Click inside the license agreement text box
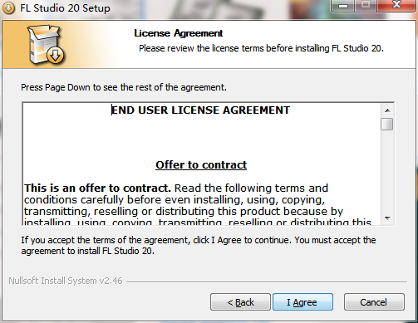The height and width of the screenshot is (323, 418). pos(202,164)
